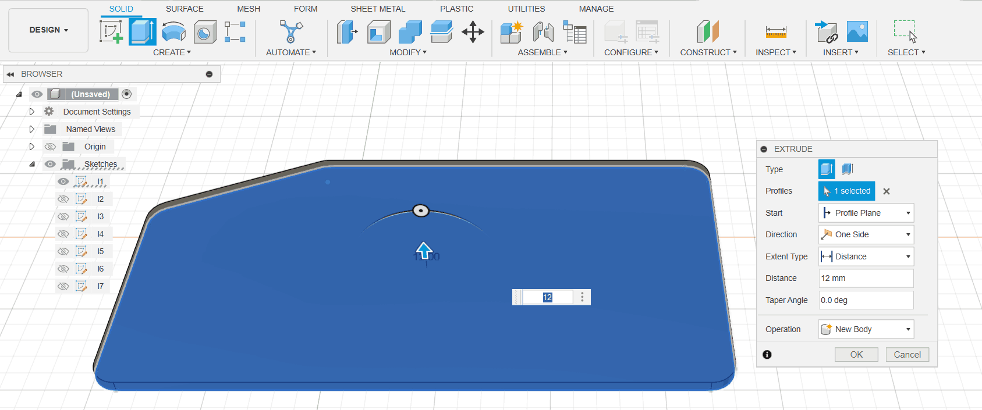This screenshot has height=410, width=982.
Task: Switch to the UTILITIES tab
Action: click(526, 9)
